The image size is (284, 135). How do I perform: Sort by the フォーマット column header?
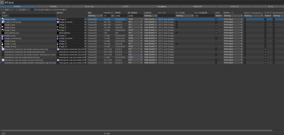point(162,13)
